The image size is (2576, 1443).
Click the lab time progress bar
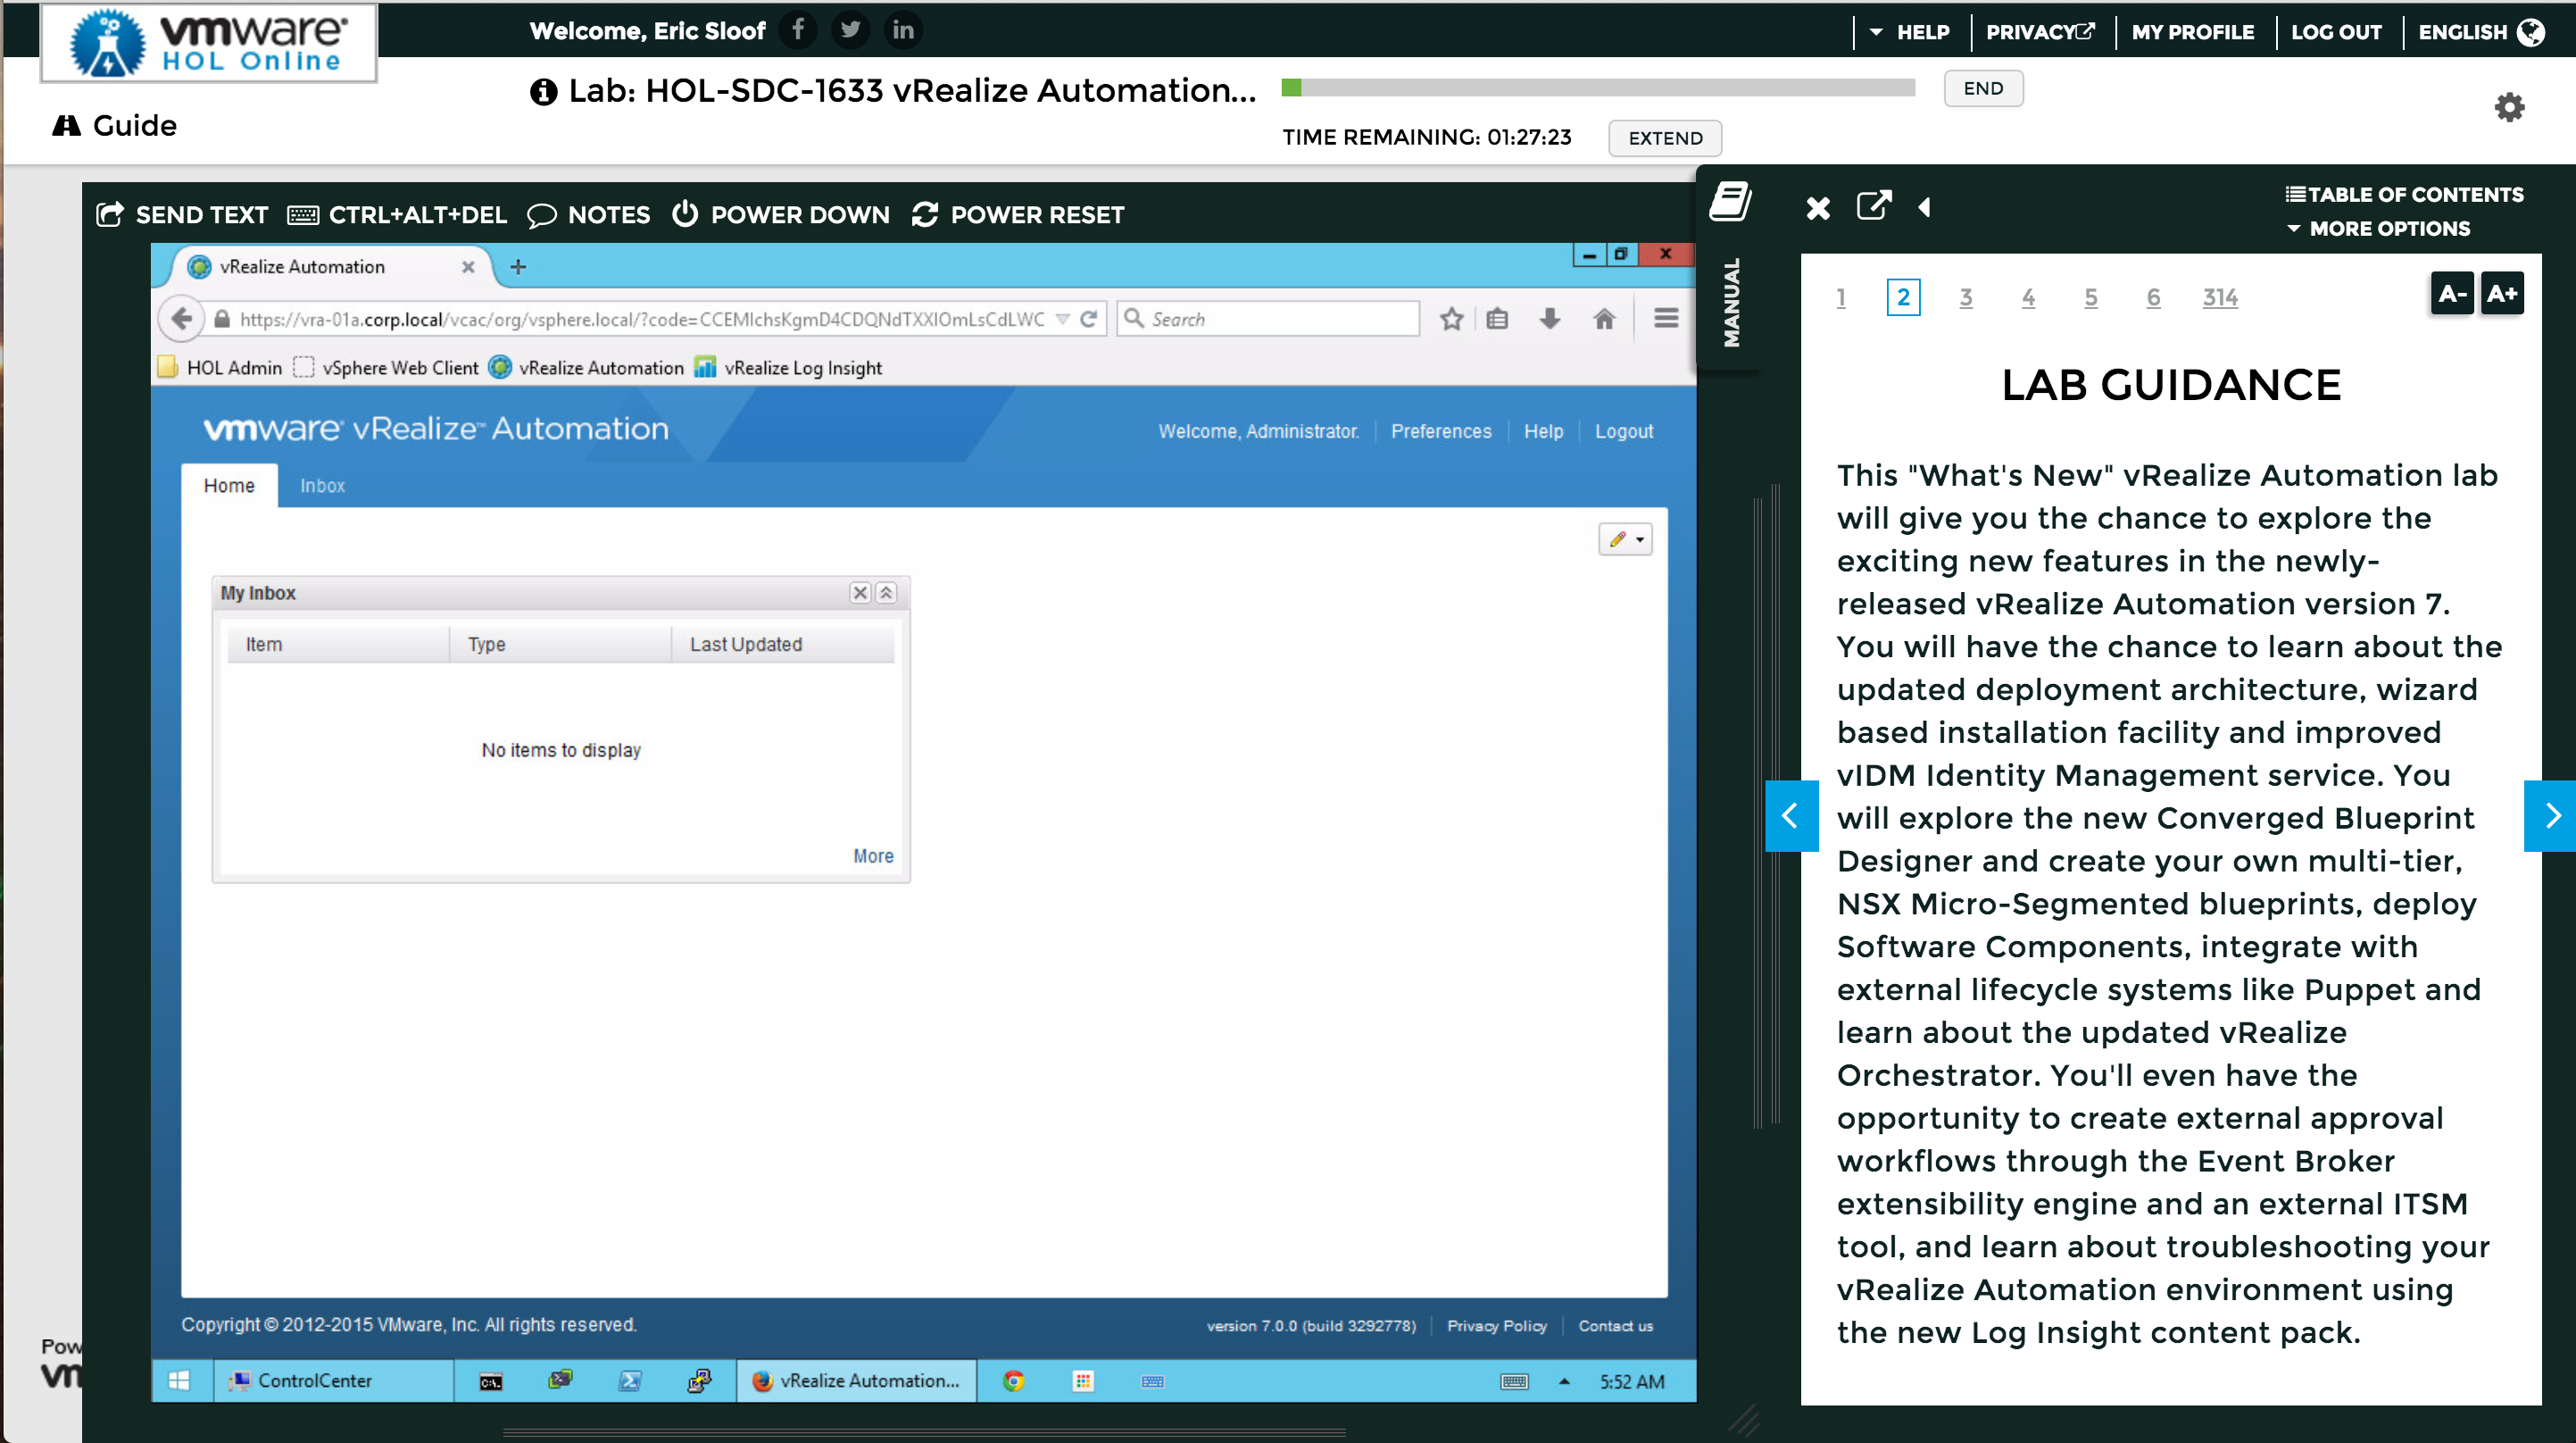click(x=1598, y=88)
